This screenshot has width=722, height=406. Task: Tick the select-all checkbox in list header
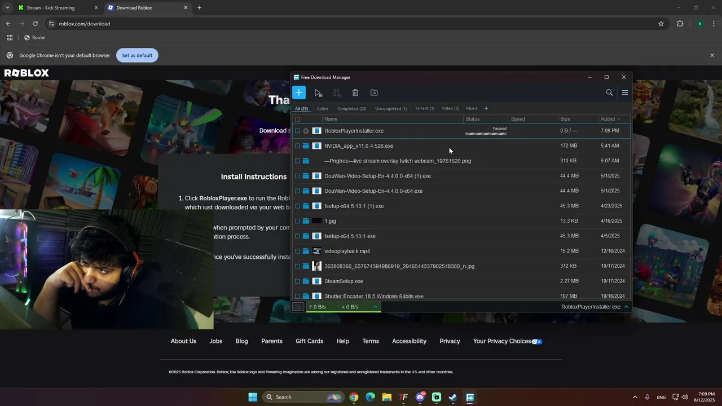point(297,119)
